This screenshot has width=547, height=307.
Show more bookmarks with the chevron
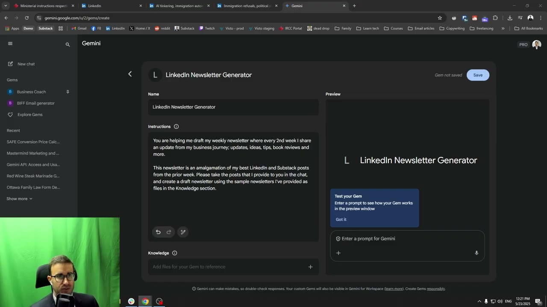point(503,29)
